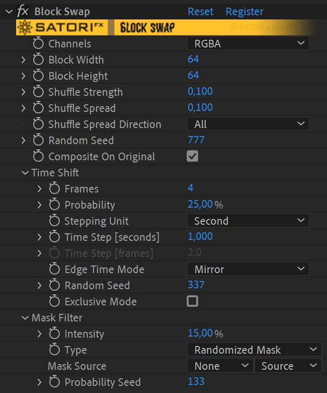Click the Intensity stopwatch icon
The height and width of the screenshot is (393, 327).
pos(54,333)
